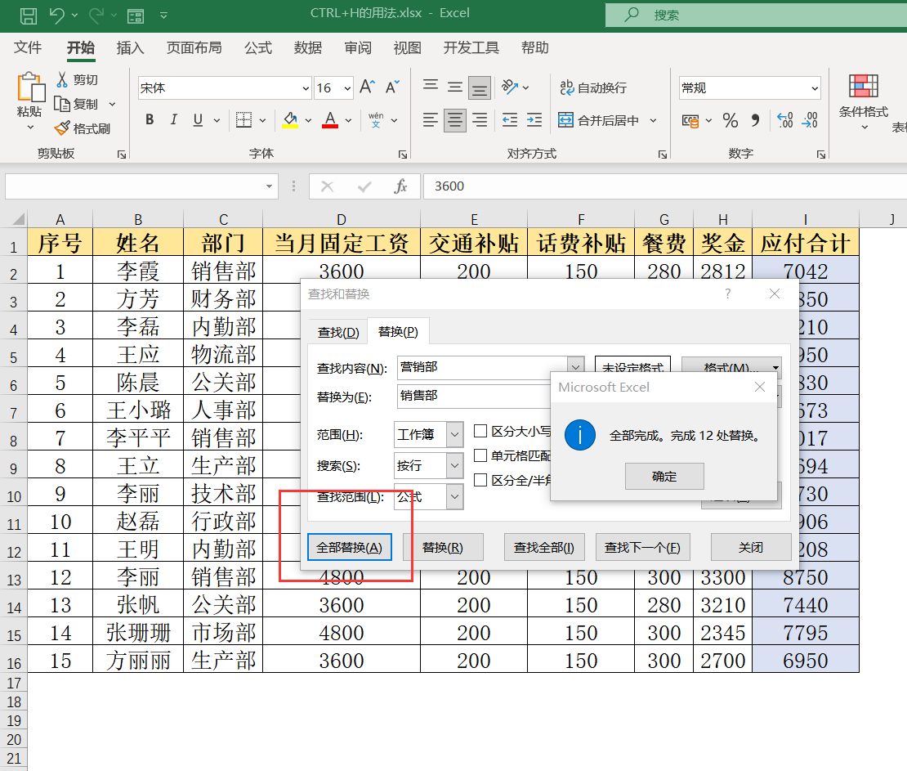Open the text orientation tool
907x771 pixels.
coord(510,87)
